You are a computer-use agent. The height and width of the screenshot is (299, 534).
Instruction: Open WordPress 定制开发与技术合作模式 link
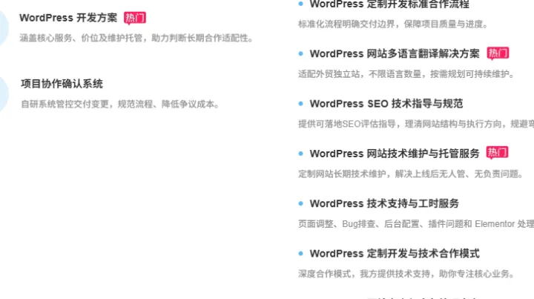[395, 253]
